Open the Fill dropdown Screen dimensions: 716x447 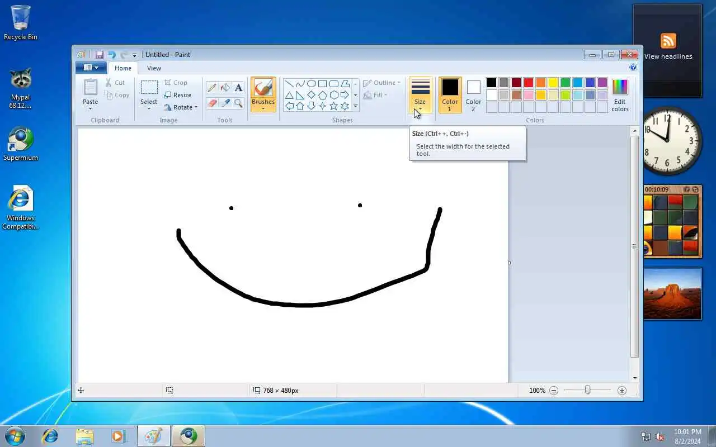(376, 95)
